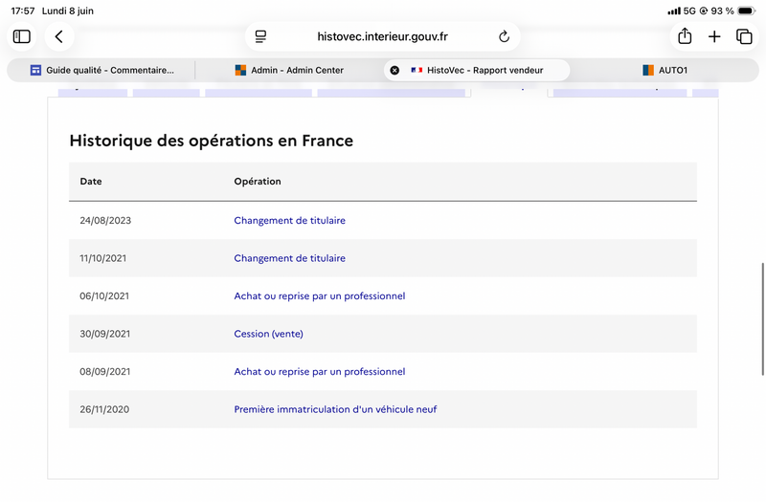This screenshot has height=502, width=766.
Task: Click the Historique des opérations en France heading
Action: click(x=211, y=141)
